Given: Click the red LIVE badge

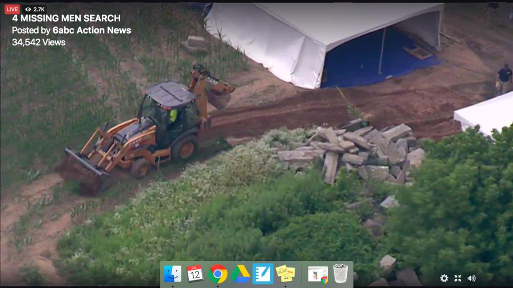Looking at the screenshot, I should click(x=12, y=9).
